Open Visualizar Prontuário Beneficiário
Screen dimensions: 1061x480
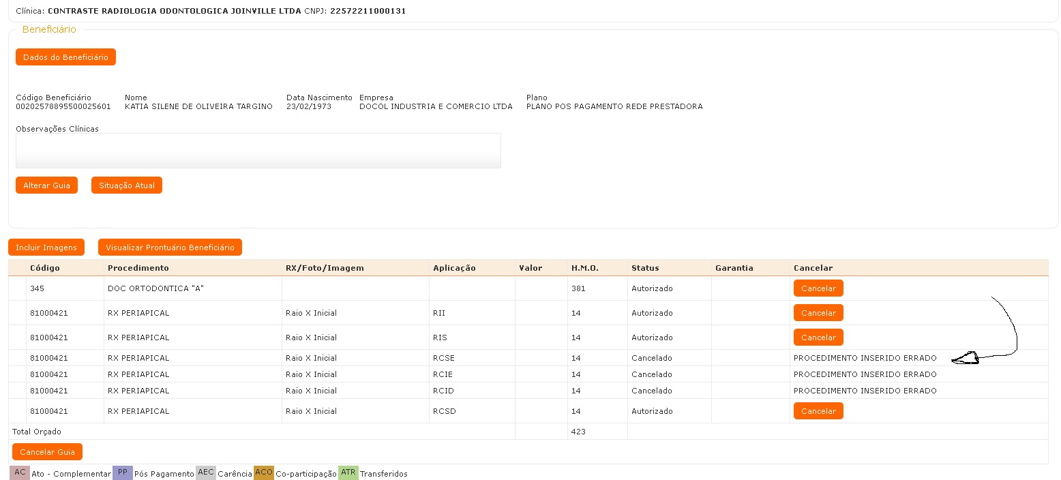click(x=170, y=247)
